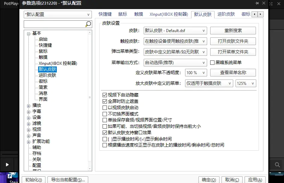284x183 pixels.
Task: Enable 单独保存音频/视频界面位置/尺寸 checkbox
Action: point(105,120)
